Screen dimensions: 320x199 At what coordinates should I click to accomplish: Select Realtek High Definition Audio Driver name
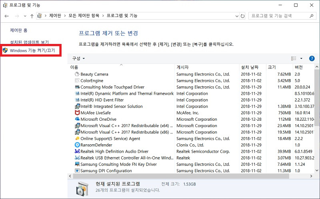point(114,151)
